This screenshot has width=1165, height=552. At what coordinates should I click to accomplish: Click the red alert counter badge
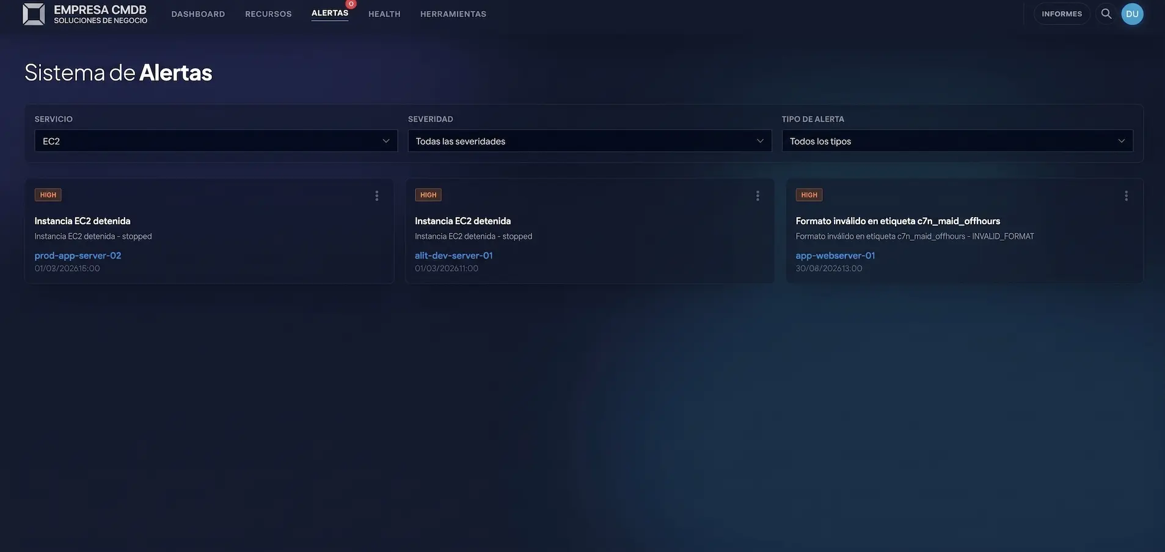pos(351,4)
